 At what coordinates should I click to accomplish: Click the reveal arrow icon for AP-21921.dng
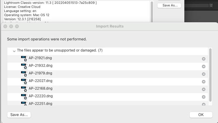(x=204, y=59)
